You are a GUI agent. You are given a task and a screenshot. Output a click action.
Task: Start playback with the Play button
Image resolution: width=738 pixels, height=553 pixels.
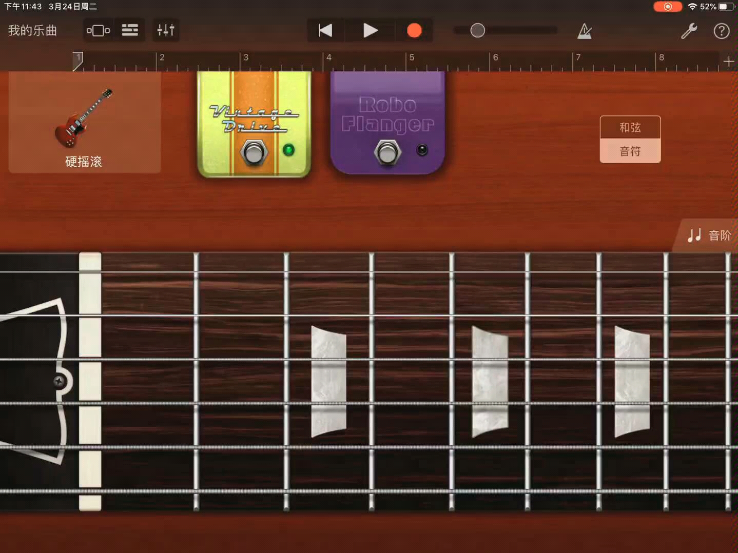tap(370, 30)
